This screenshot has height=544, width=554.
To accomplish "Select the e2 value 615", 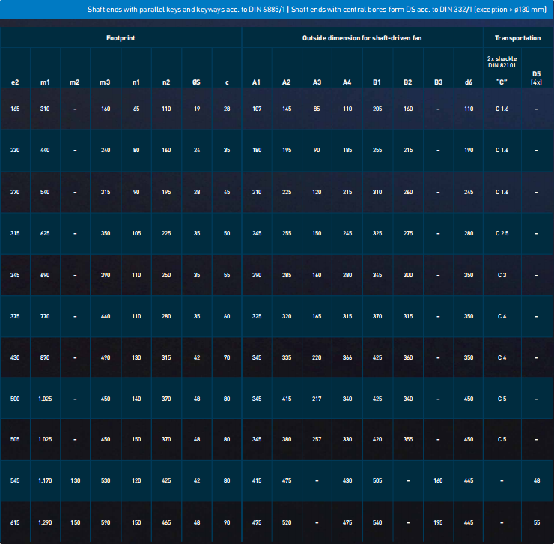I will (x=16, y=522).
